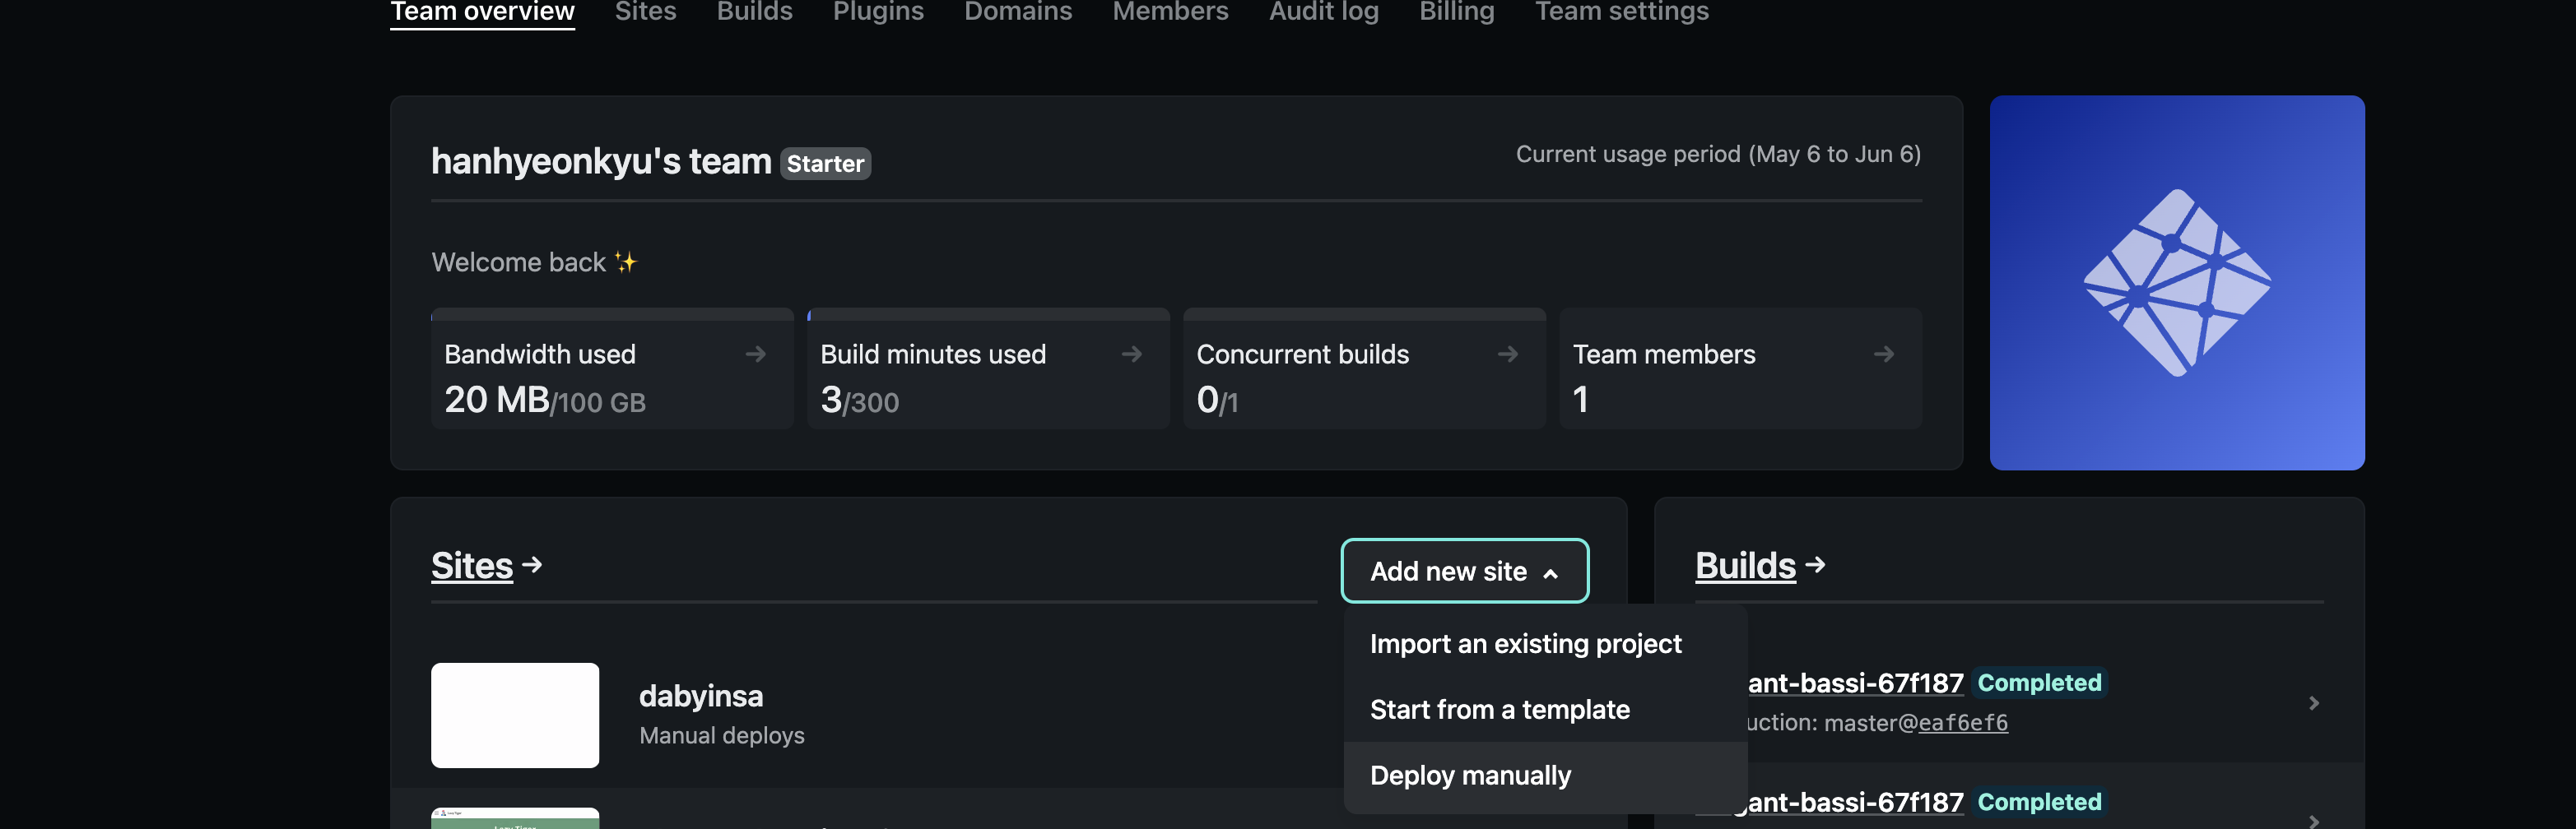
Task: Open the Team settings tab
Action: 1621,12
